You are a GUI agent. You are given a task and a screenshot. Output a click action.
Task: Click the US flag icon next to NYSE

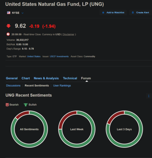click(9, 13)
